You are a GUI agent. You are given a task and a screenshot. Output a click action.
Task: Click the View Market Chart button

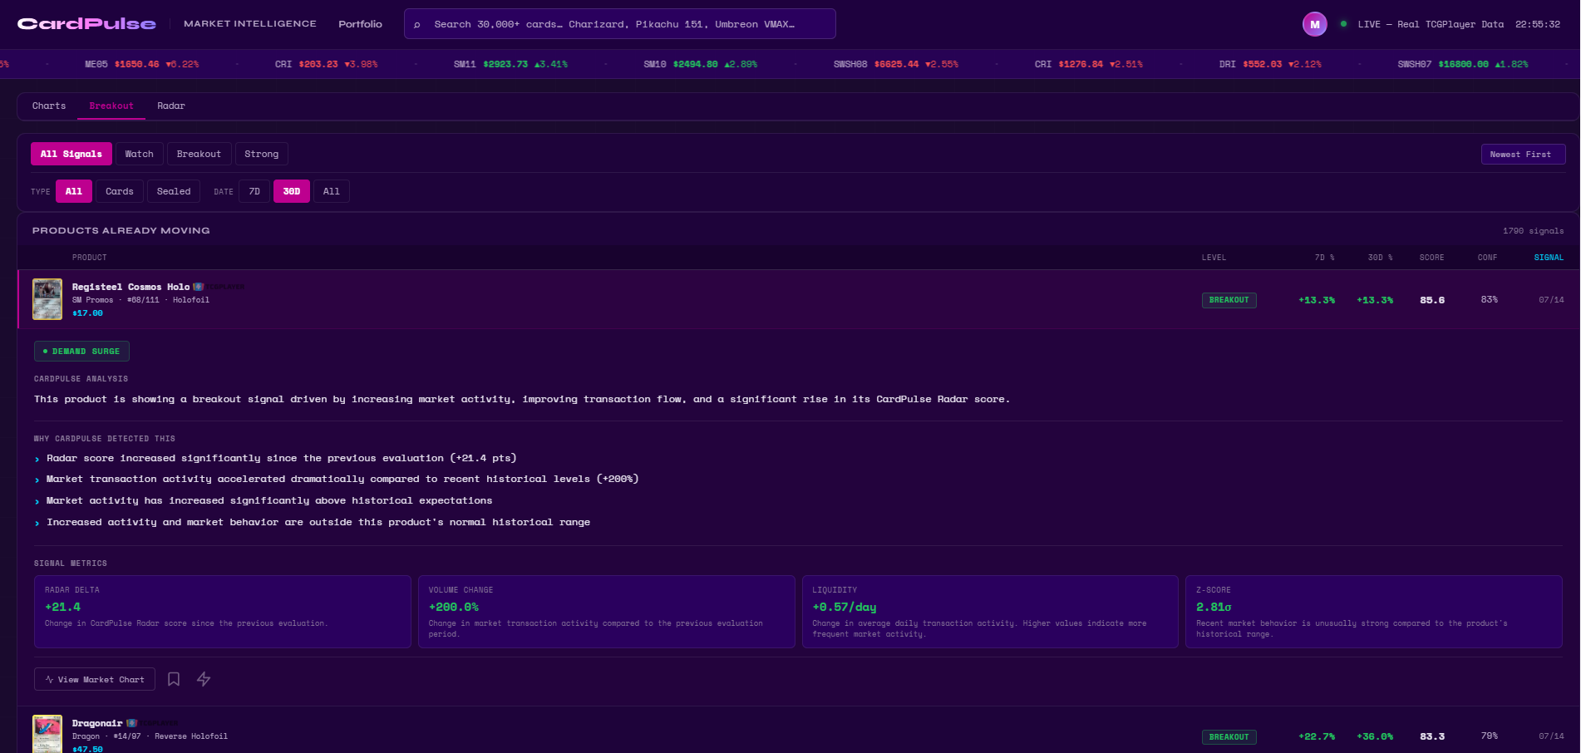pyautogui.click(x=95, y=679)
